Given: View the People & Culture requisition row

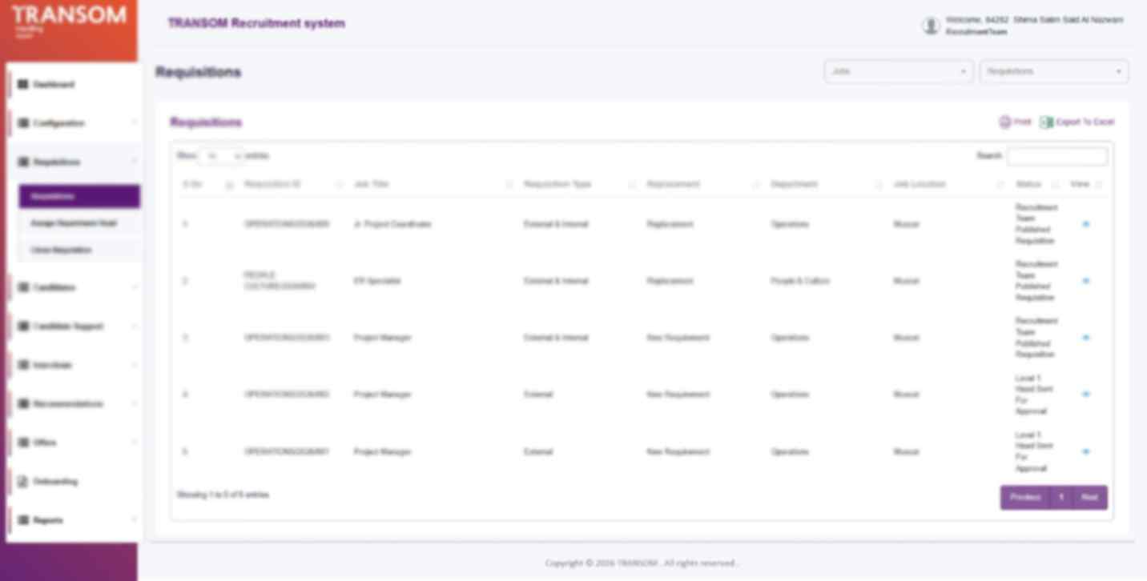Looking at the screenshot, I should coord(1085,281).
